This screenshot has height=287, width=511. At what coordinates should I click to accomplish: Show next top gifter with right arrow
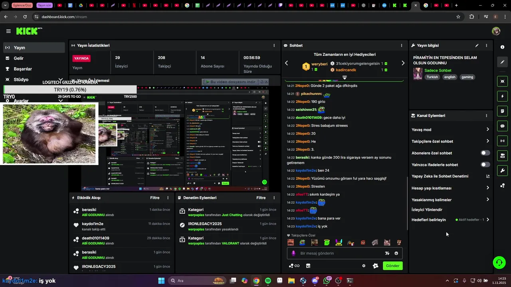(x=403, y=63)
